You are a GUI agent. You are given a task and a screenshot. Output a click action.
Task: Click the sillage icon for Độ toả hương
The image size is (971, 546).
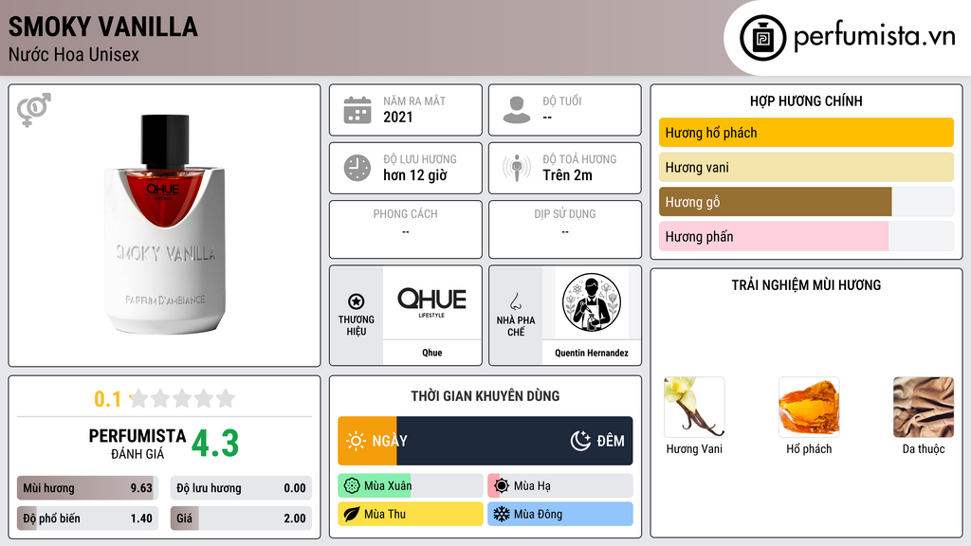coord(517,168)
